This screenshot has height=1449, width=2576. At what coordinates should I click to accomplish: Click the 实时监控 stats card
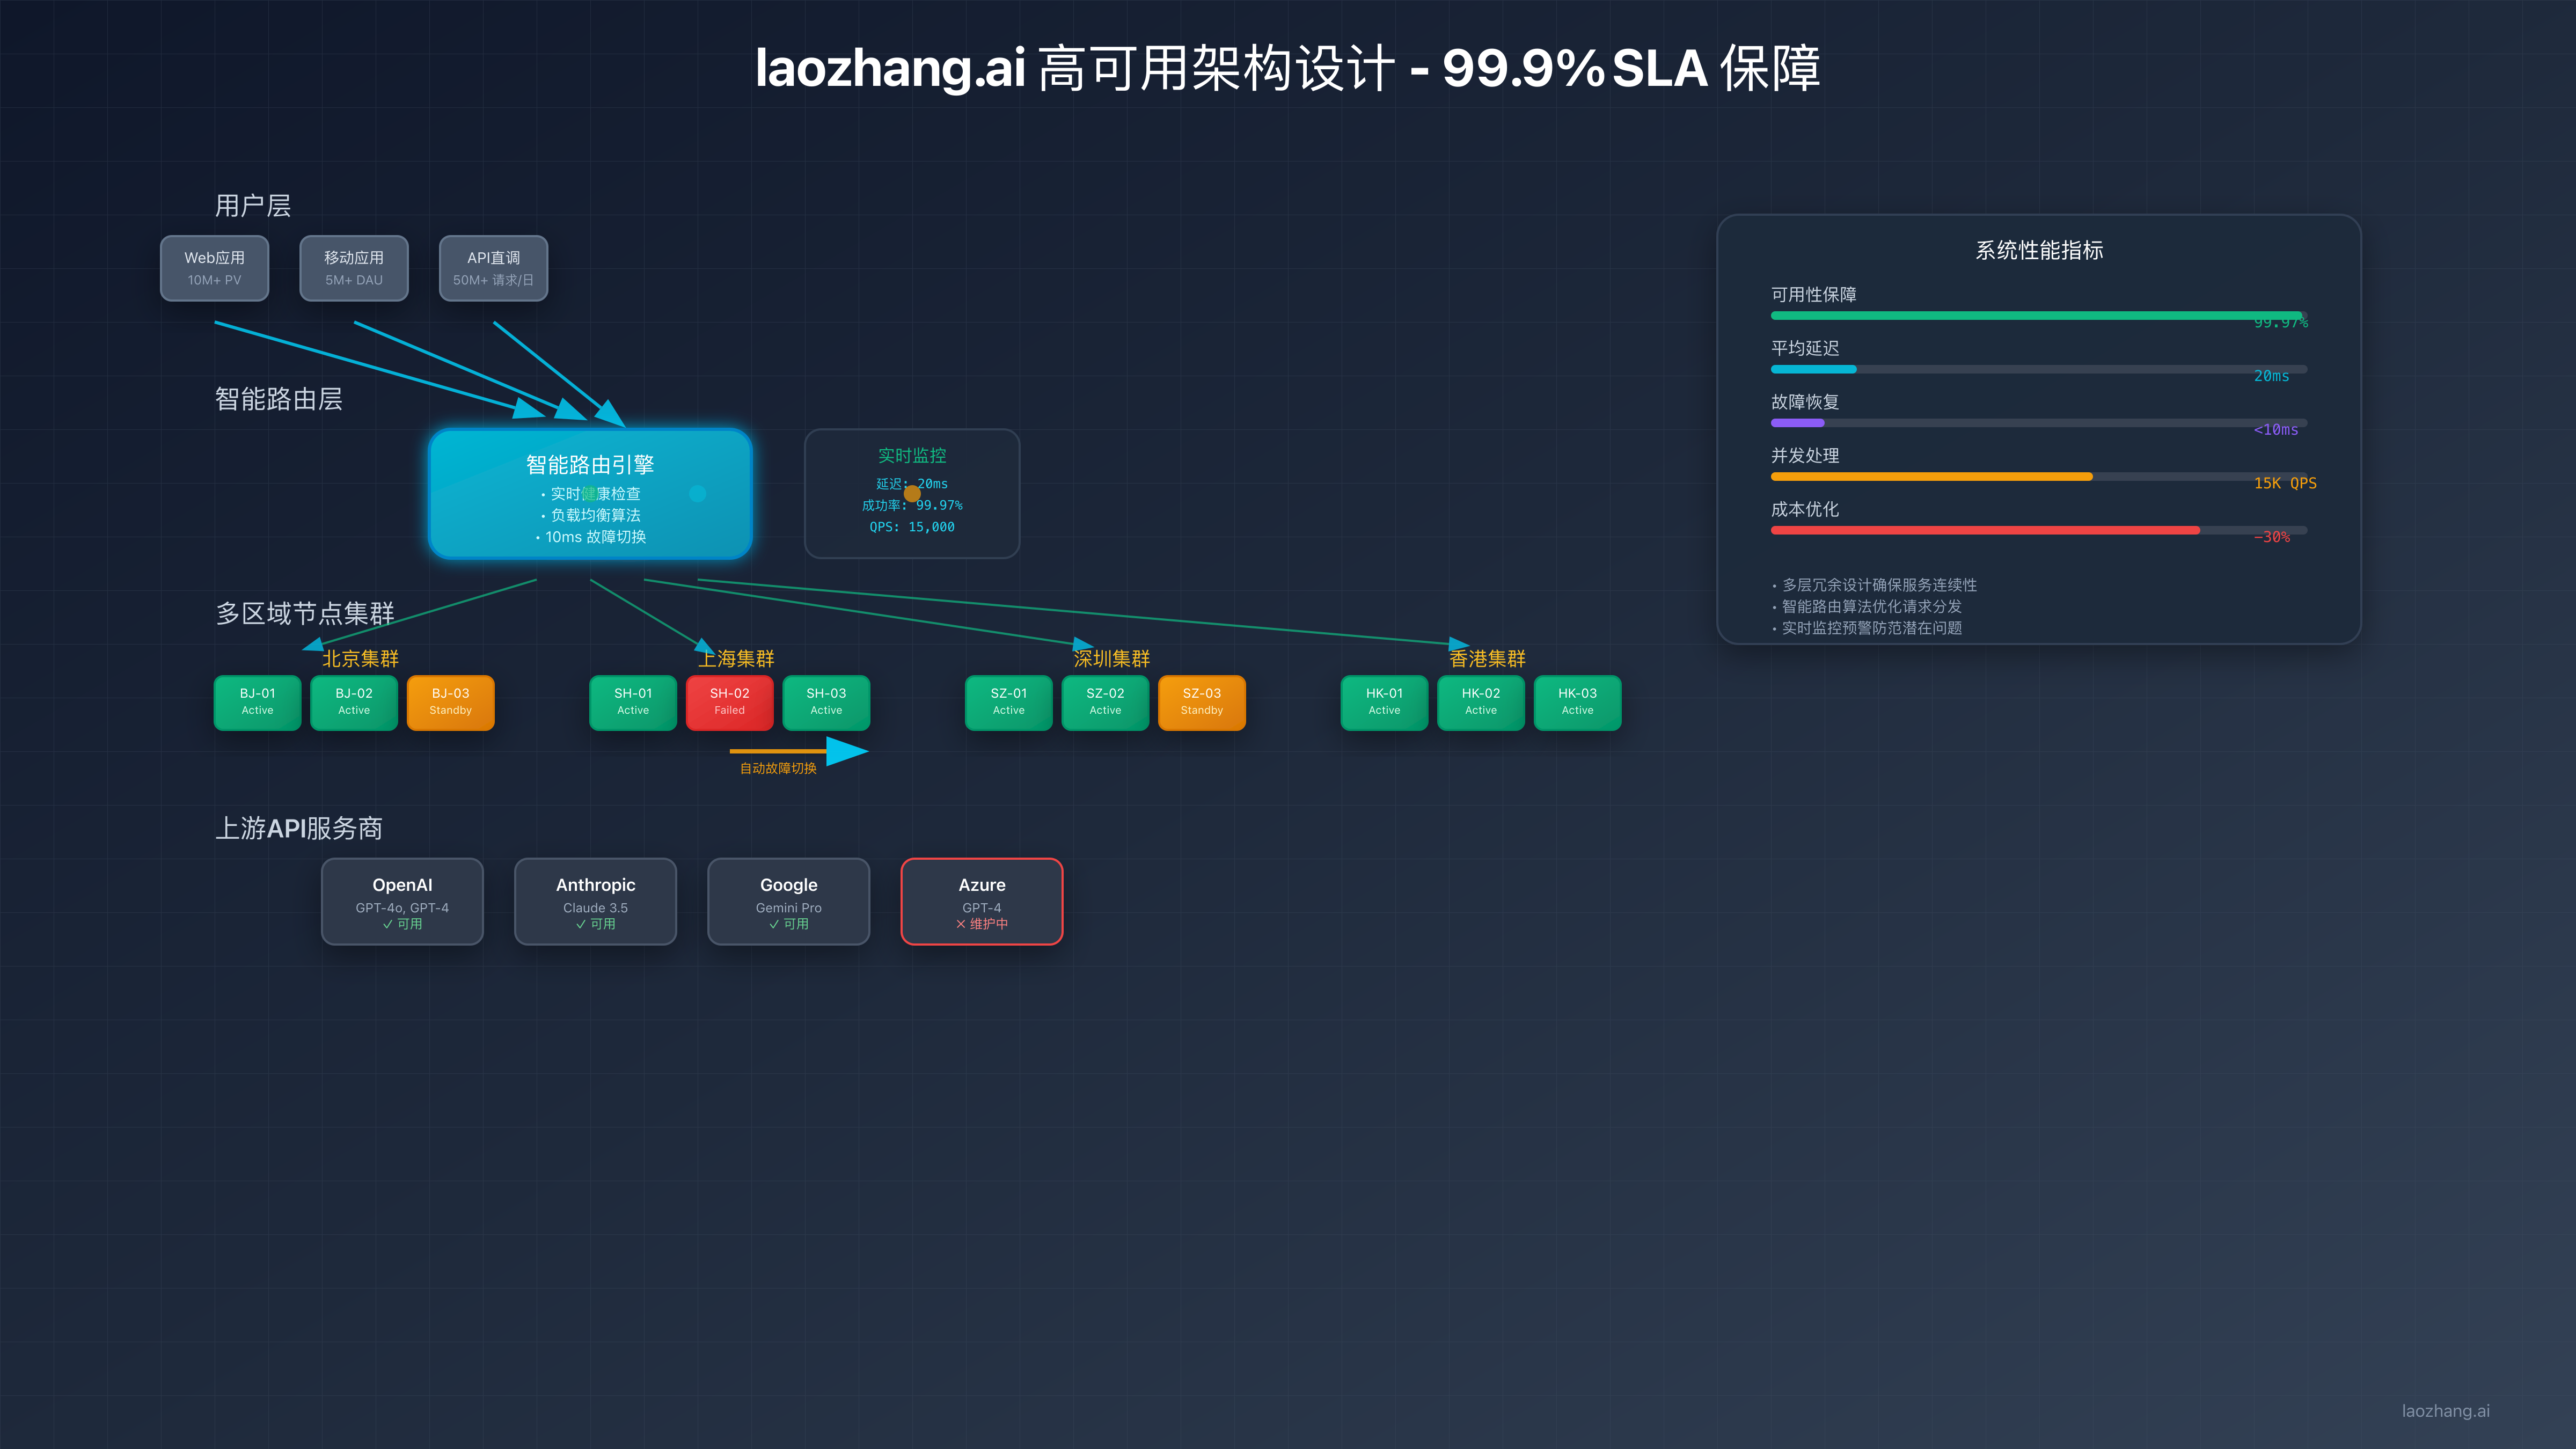click(x=912, y=494)
